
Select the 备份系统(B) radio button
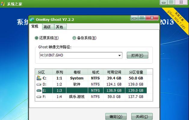74,38
